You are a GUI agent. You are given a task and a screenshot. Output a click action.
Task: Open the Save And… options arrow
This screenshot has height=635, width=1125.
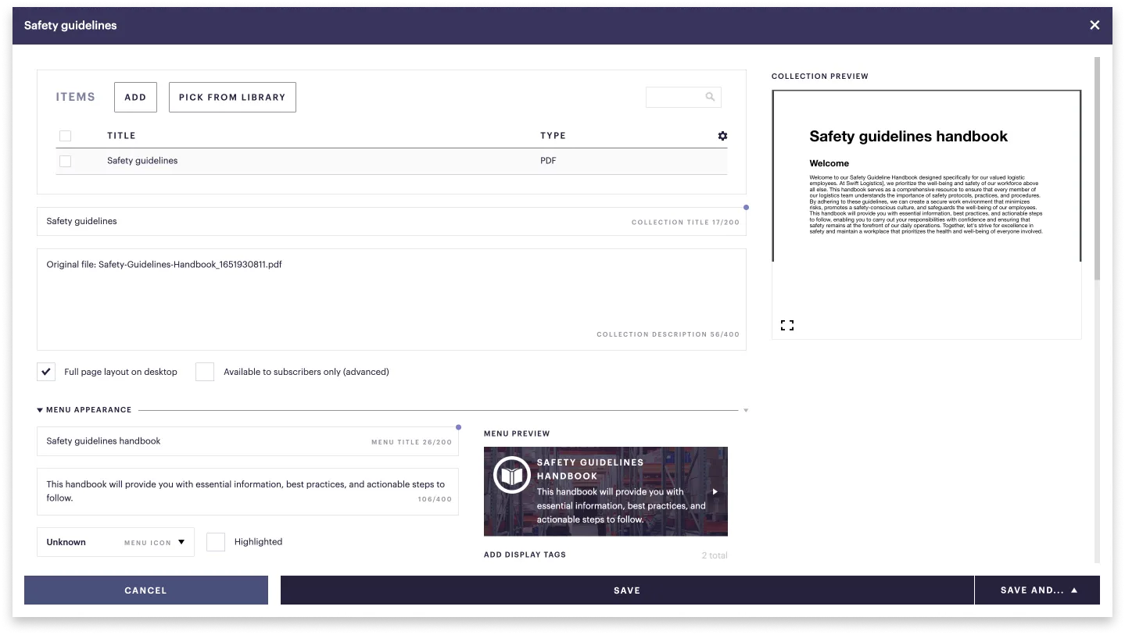(x=1074, y=590)
